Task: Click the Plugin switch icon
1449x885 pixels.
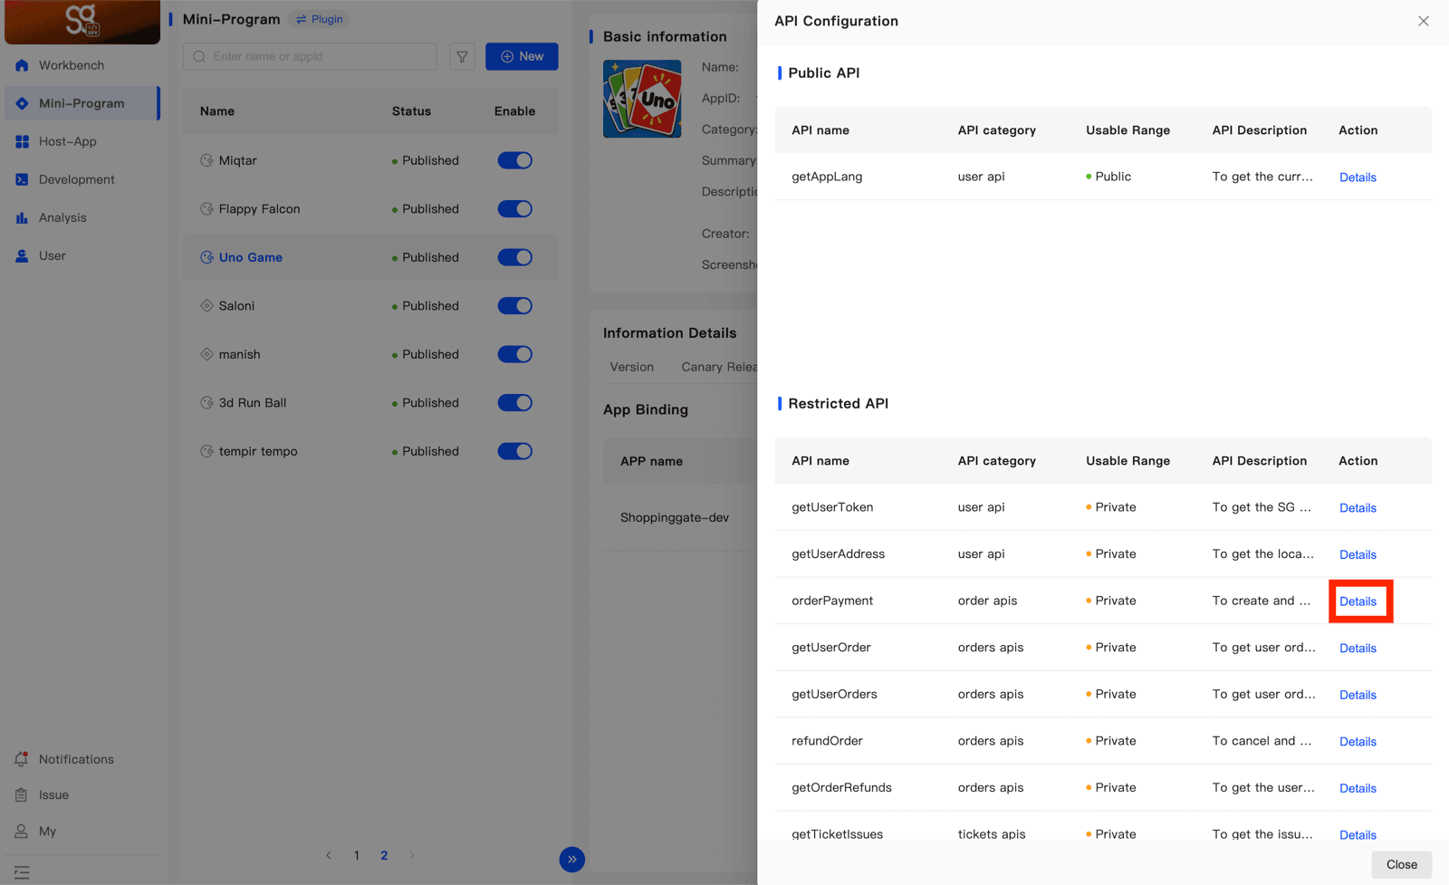Action: point(302,19)
